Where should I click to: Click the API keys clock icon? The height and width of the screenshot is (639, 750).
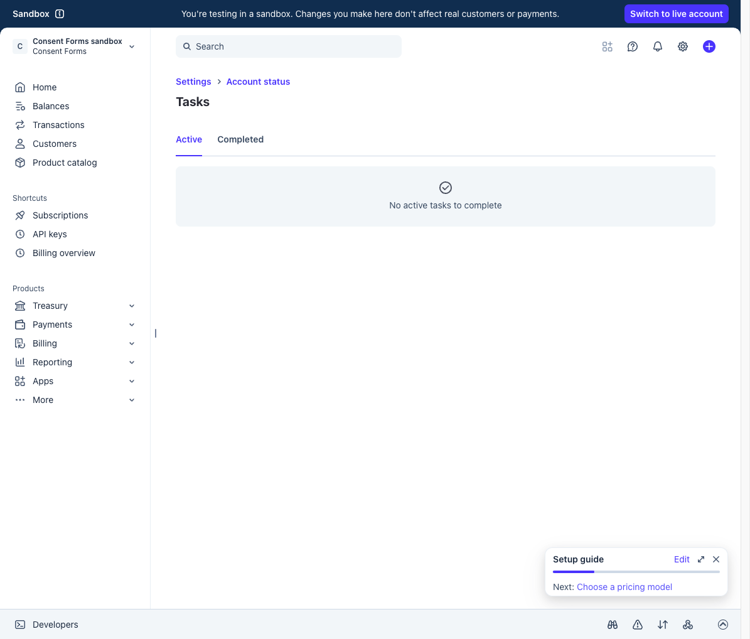20,234
